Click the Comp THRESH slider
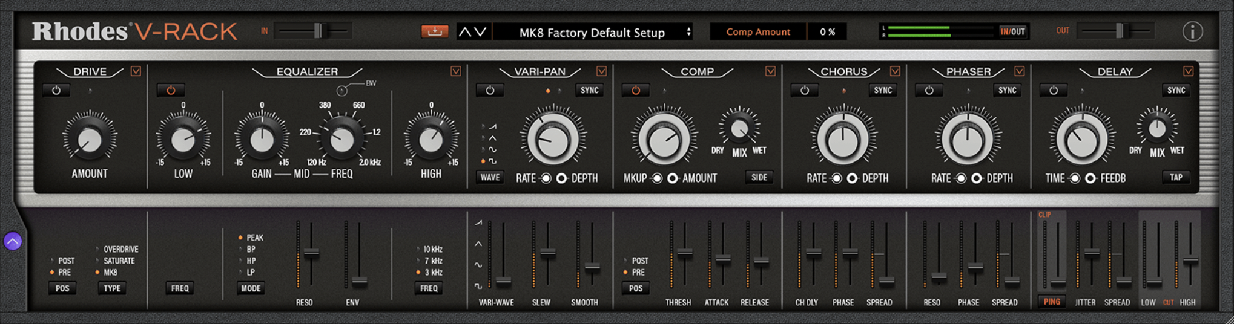 (x=685, y=254)
